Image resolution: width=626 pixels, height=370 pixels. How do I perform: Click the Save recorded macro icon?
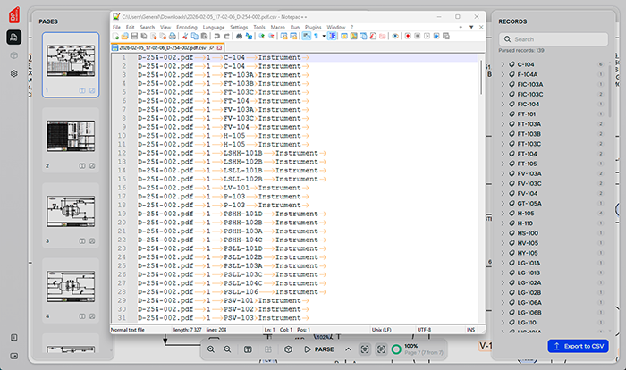[446, 37]
